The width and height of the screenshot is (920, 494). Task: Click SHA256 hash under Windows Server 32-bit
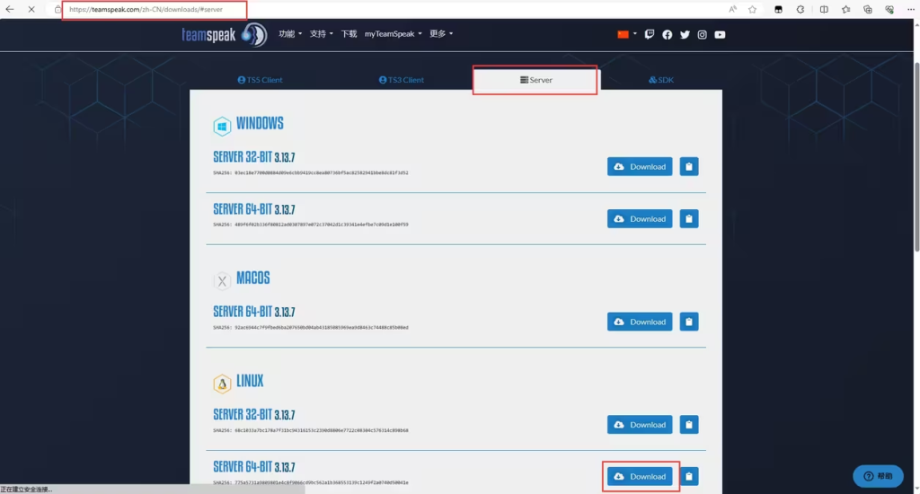[311, 173]
